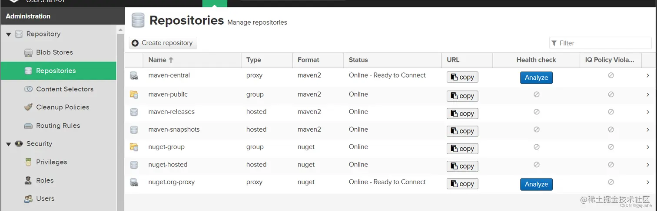Open the Blob Stores sidebar item

(x=58, y=52)
